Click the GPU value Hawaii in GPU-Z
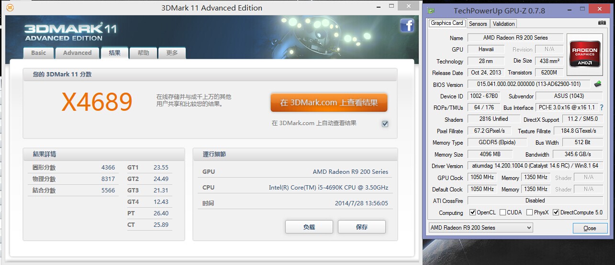This screenshot has height=265, width=615. 486,49
